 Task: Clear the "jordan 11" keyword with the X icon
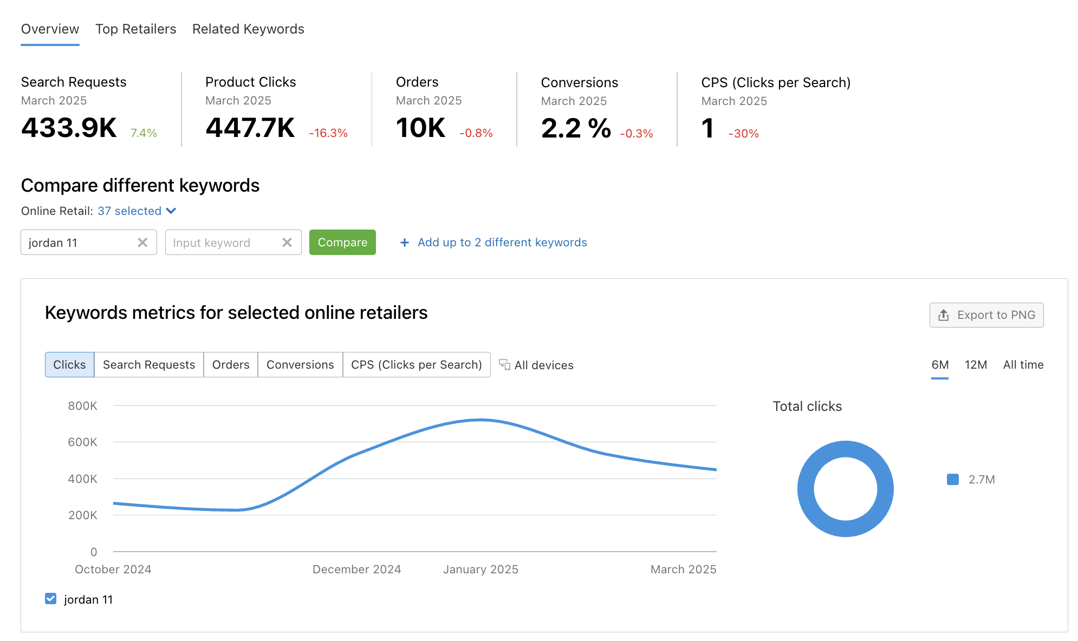point(143,243)
